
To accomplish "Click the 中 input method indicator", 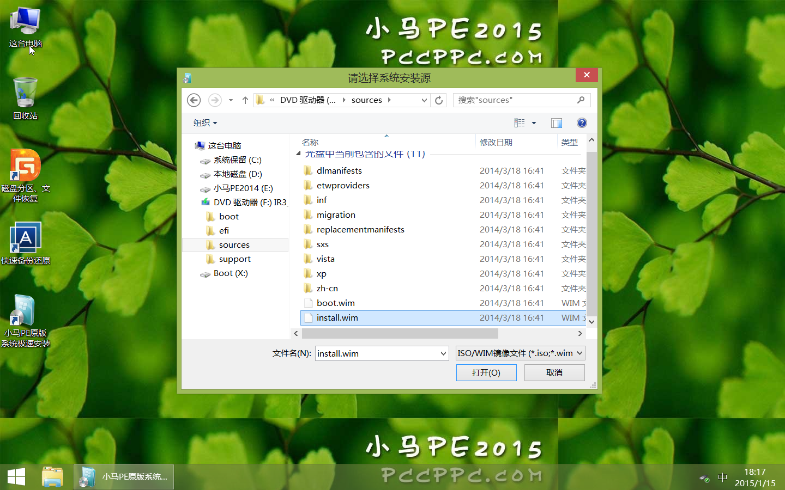I will tap(723, 477).
